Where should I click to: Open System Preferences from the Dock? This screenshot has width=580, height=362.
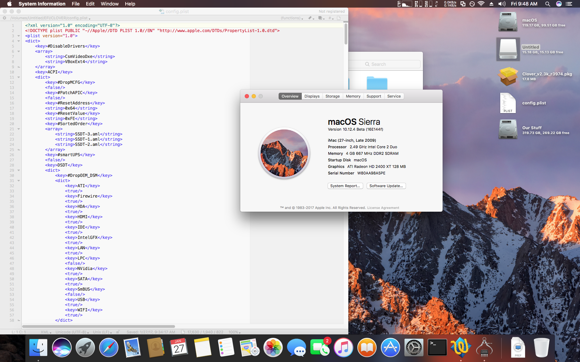click(x=414, y=348)
